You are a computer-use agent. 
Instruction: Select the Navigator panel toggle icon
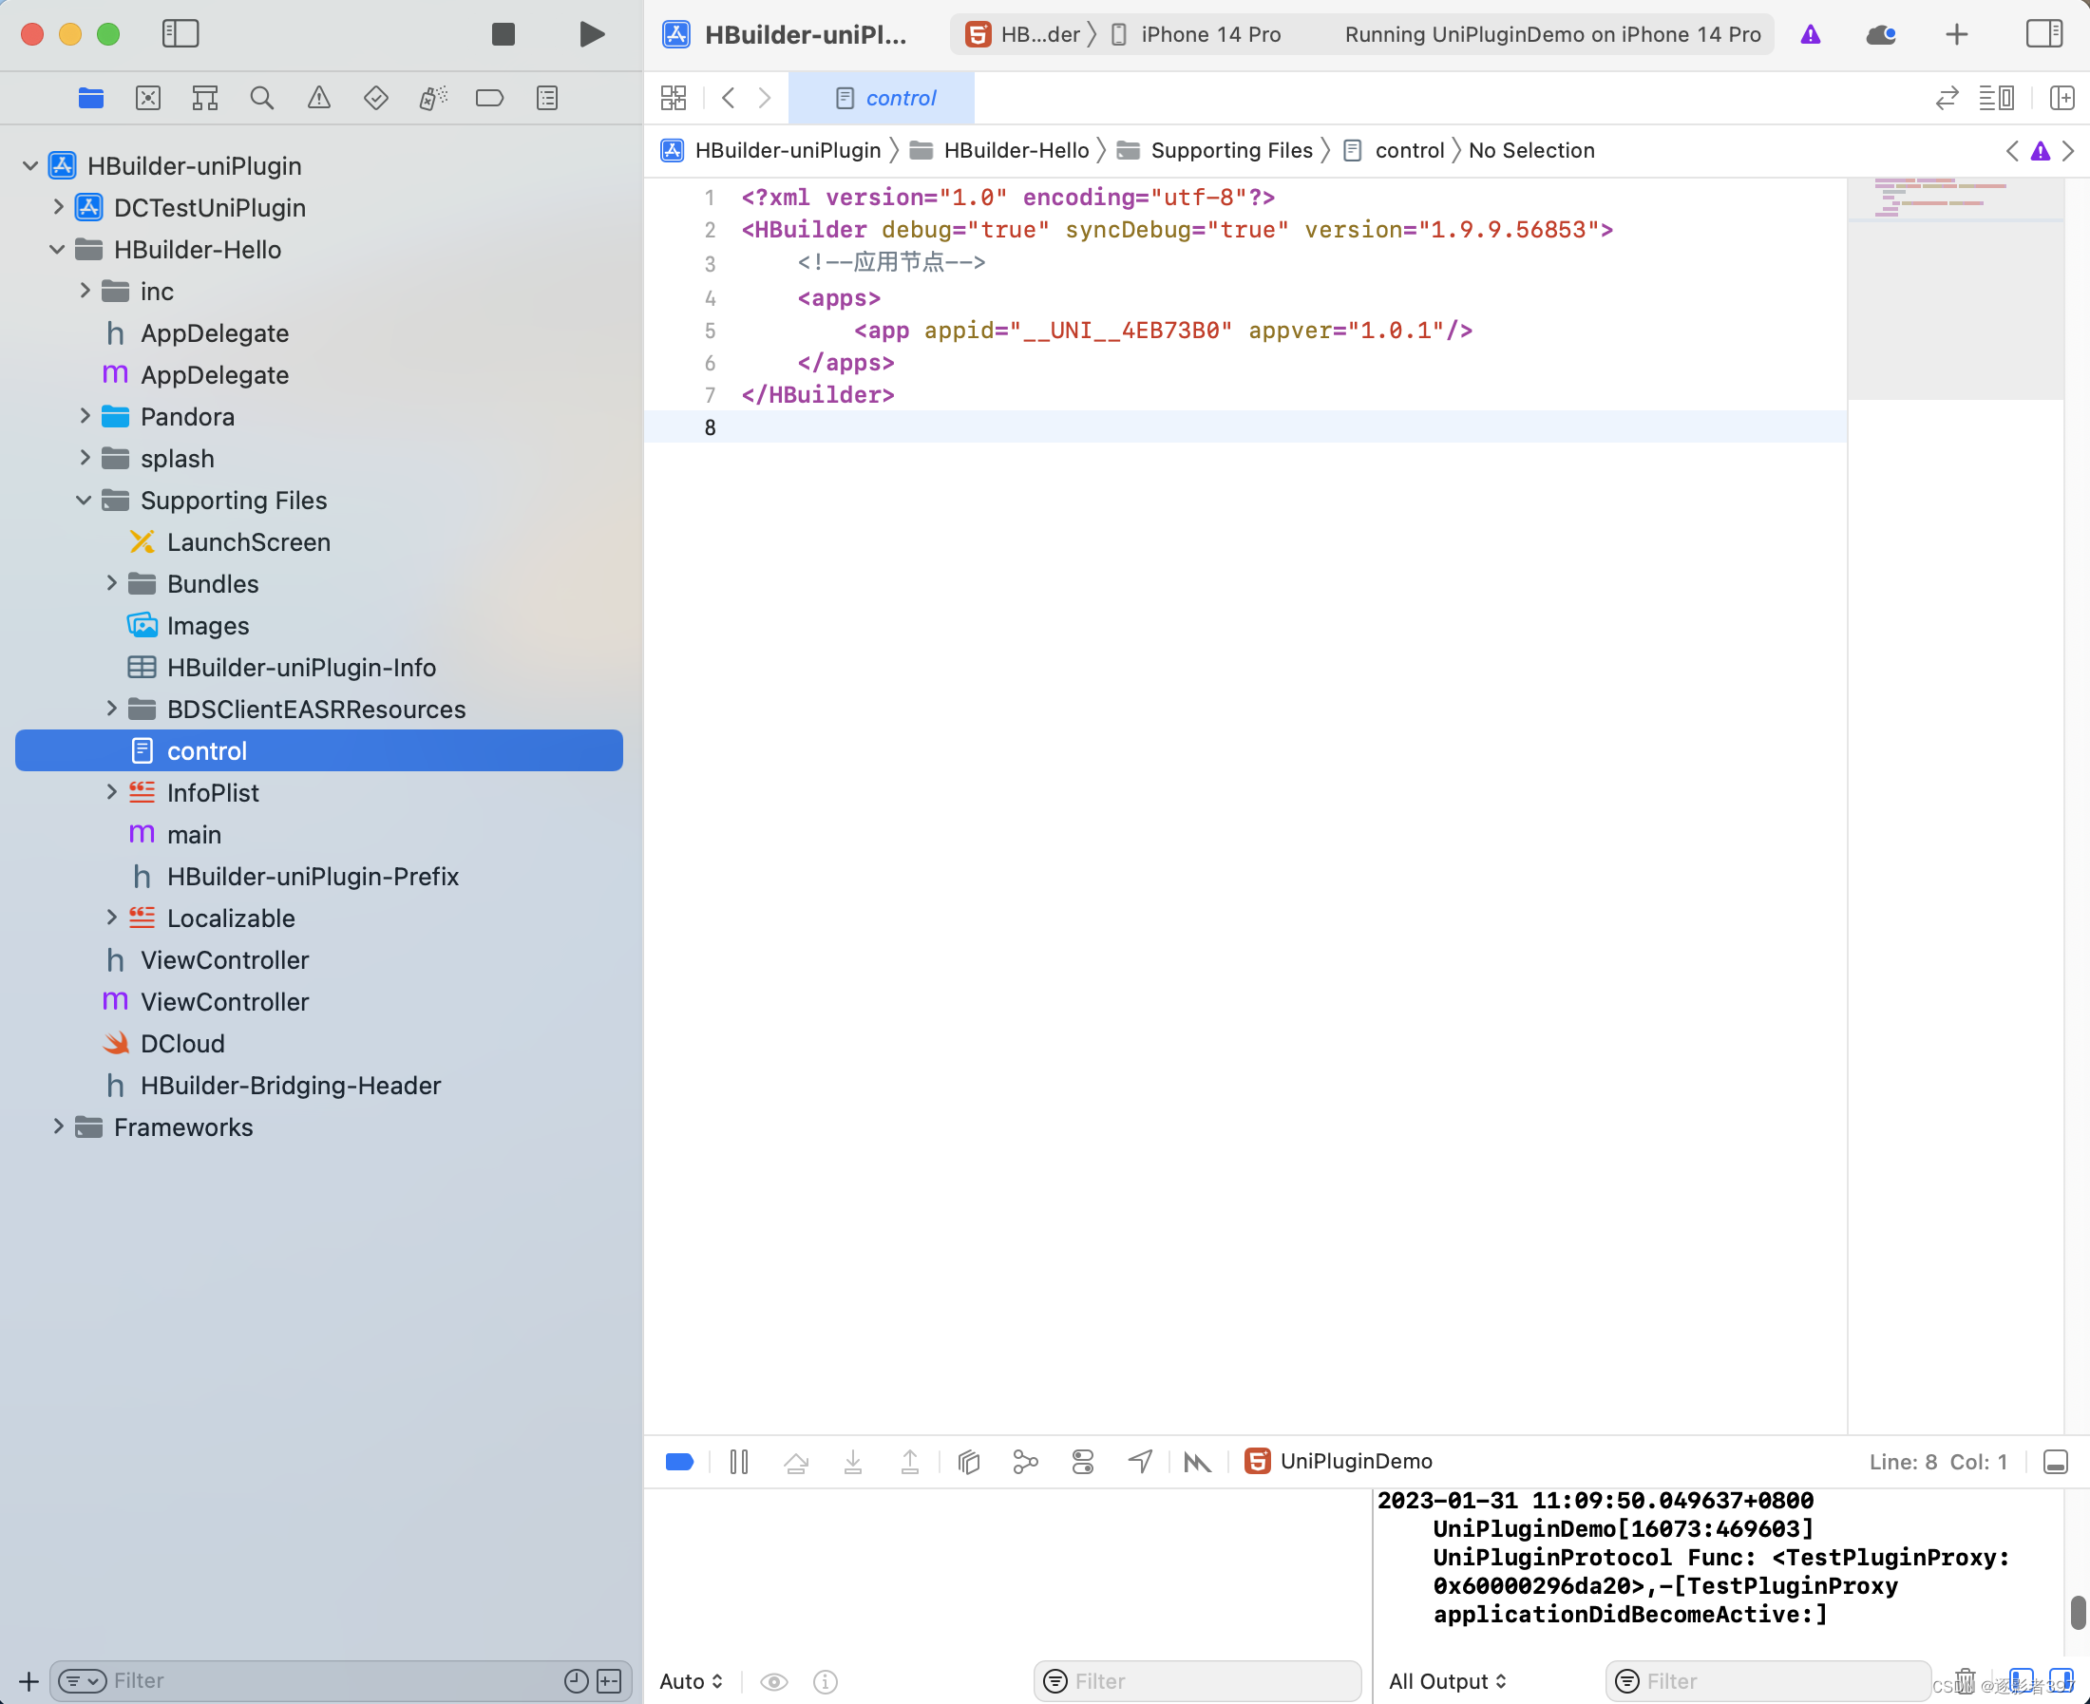pyautogui.click(x=179, y=31)
